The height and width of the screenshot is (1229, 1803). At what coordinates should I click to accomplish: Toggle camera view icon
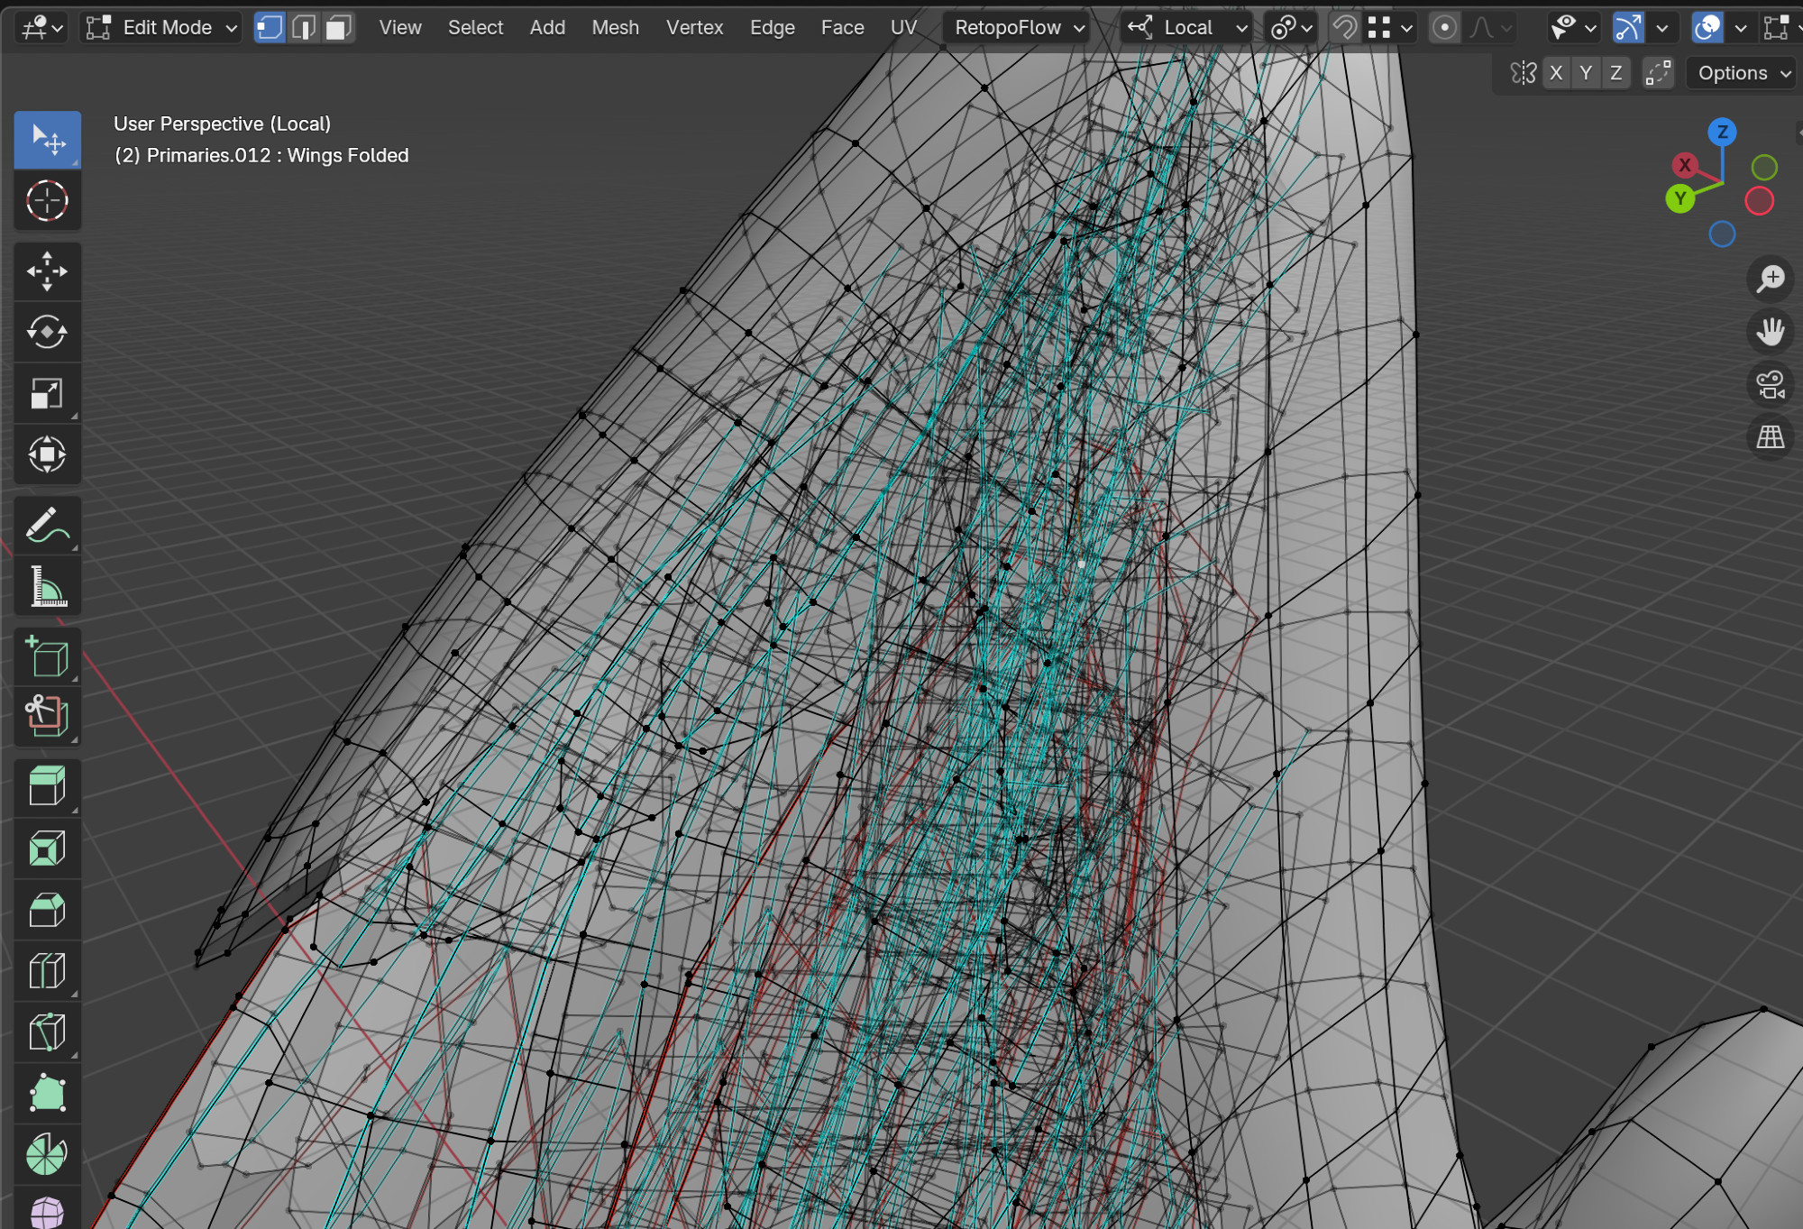[x=1770, y=385]
